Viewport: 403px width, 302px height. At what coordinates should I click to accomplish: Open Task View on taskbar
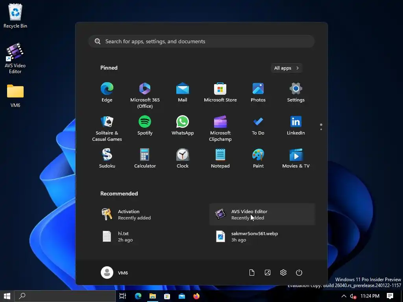coord(123,296)
